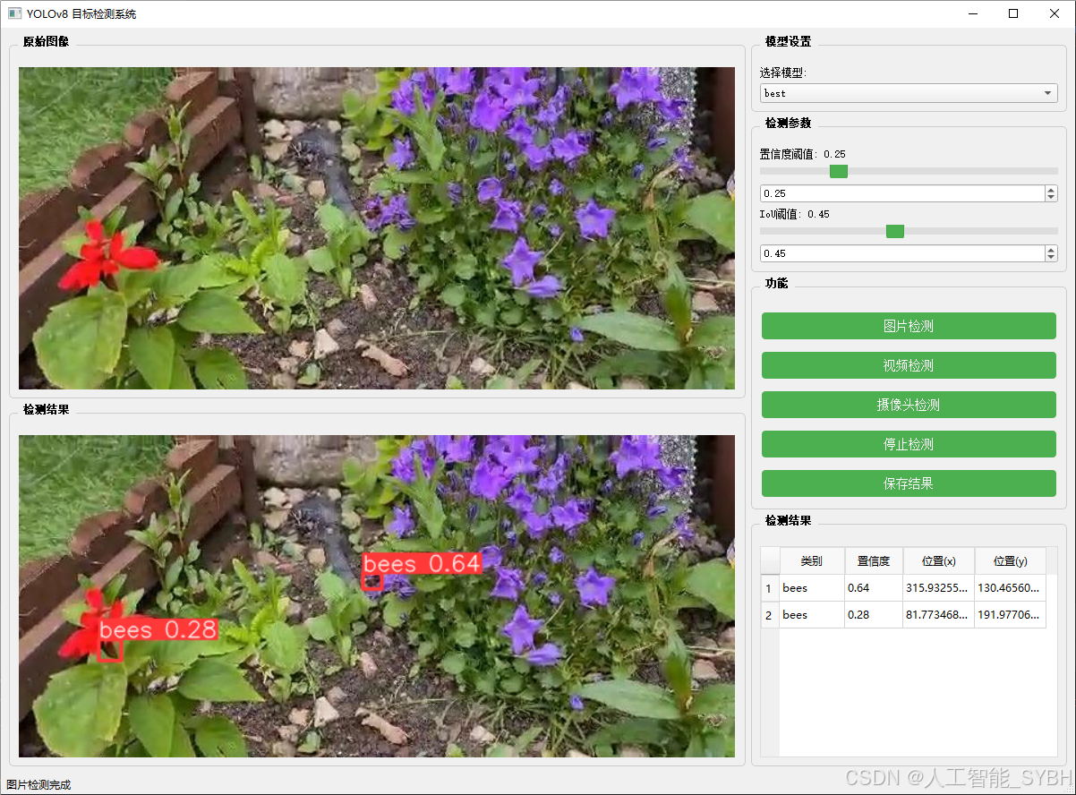
Task: Launch 摄像头检测 camera detection
Action: point(908,405)
